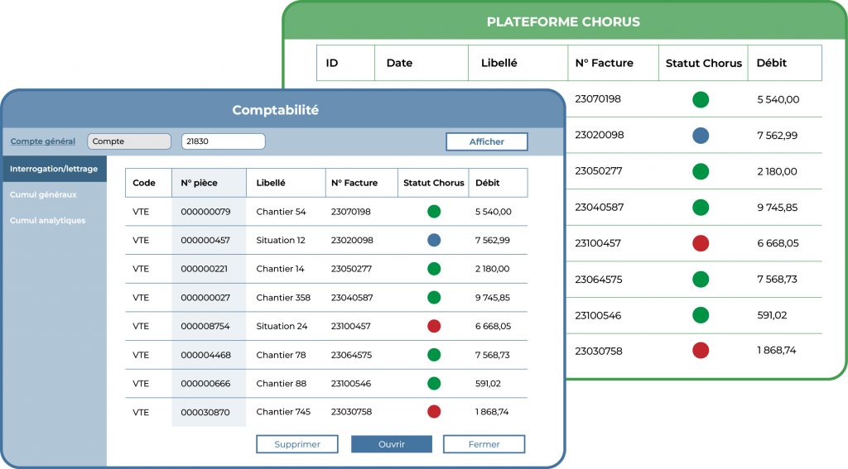Click Statut Chorus header in Comptabilité table
The width and height of the screenshot is (848, 469).
click(x=434, y=183)
